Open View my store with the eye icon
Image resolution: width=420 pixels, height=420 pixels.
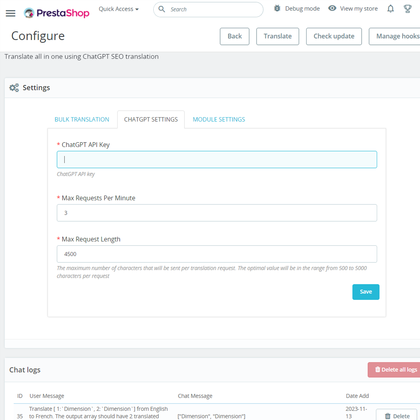[332, 8]
